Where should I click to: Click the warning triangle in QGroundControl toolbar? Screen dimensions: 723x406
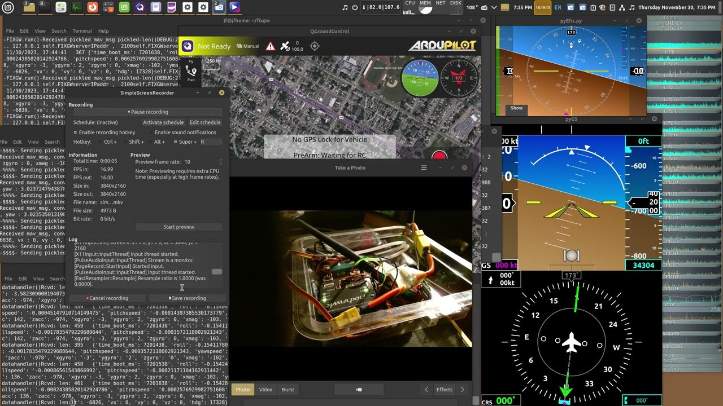point(271,46)
